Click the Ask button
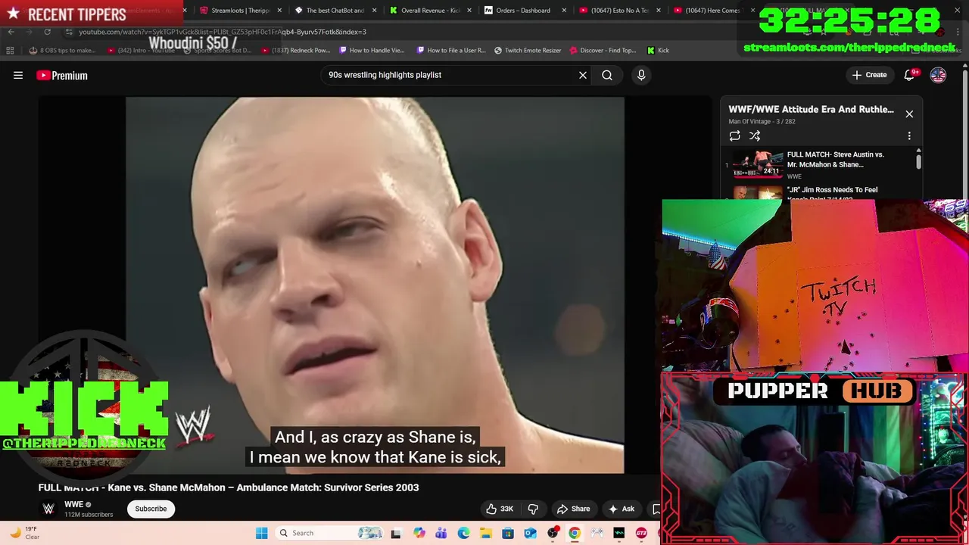Viewport: 969px width, 545px height. [x=622, y=509]
